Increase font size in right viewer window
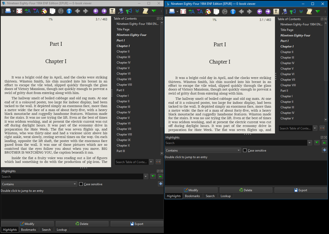Viewport: 329px width, 234px height. point(192,12)
